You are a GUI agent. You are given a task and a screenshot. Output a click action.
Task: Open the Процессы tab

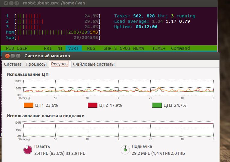(x=36, y=64)
